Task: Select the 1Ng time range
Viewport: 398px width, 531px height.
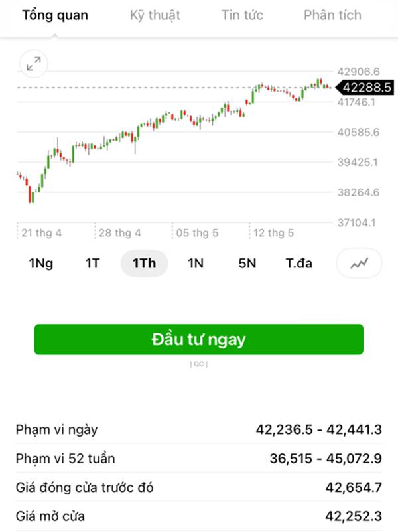Action: (x=40, y=264)
